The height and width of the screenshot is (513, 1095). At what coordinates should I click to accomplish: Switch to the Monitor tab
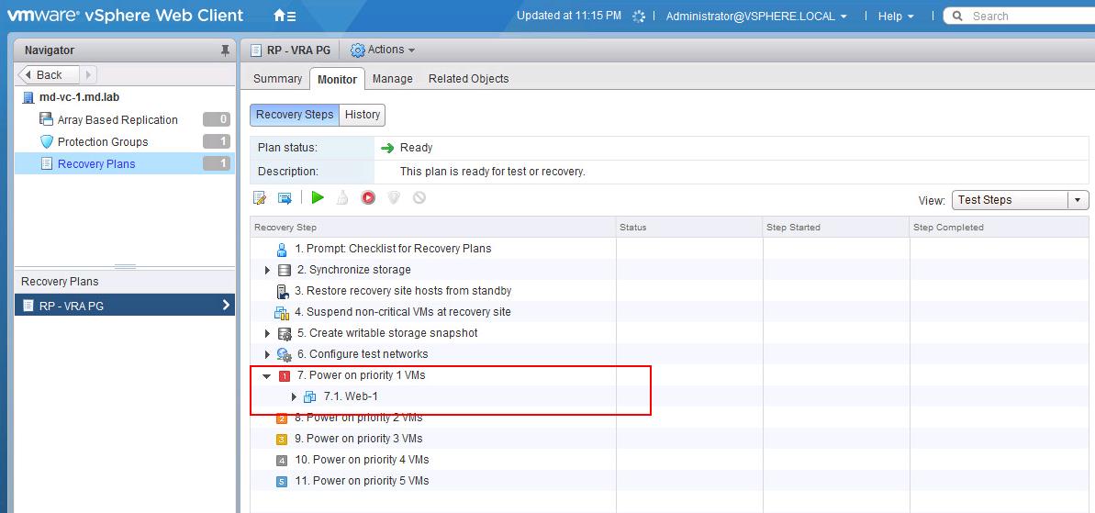point(337,79)
